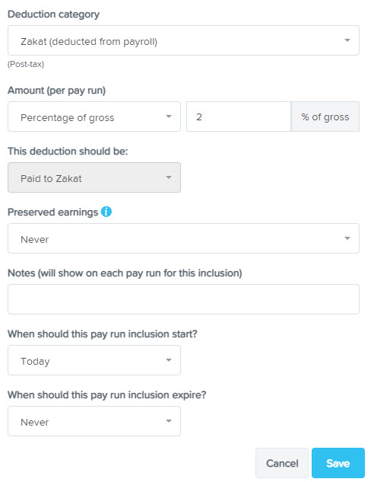This screenshot has height=482, width=374.
Task: Open the inclusion start dropdown showing Today
Action: click(x=94, y=360)
